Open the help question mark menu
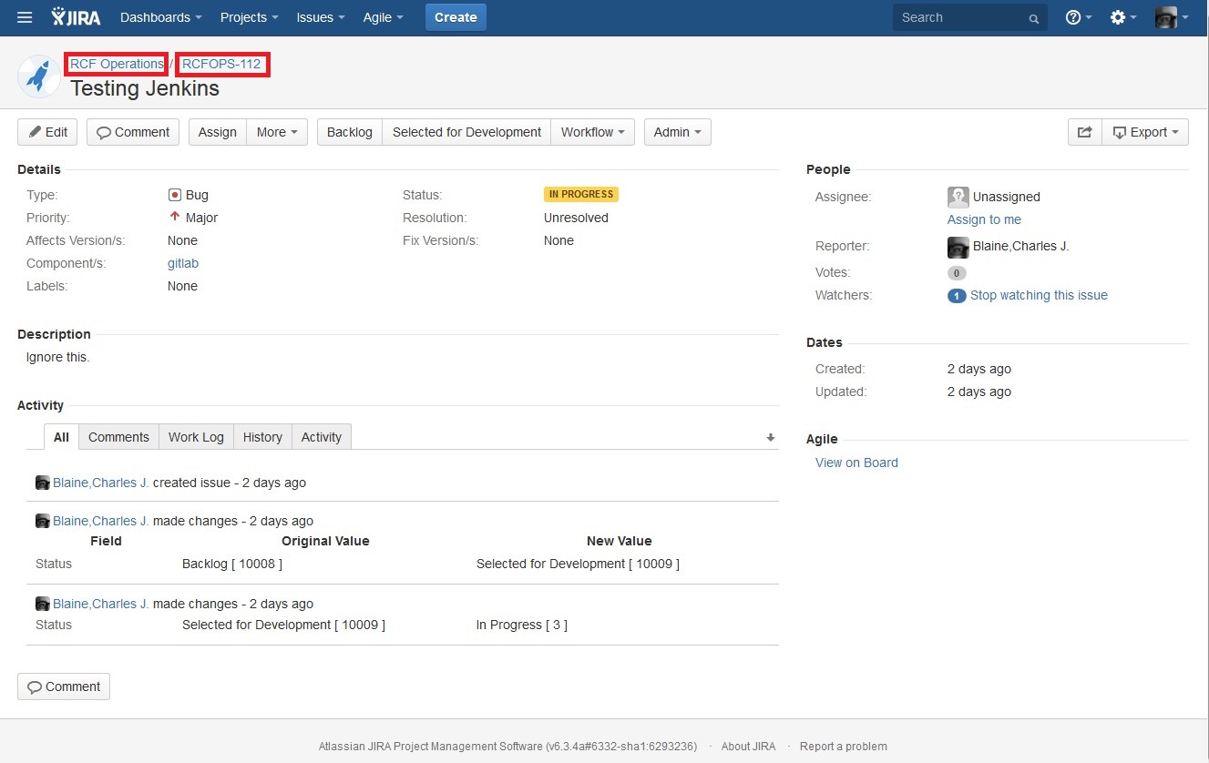Screen dimensions: 1209x763 pos(1078,17)
